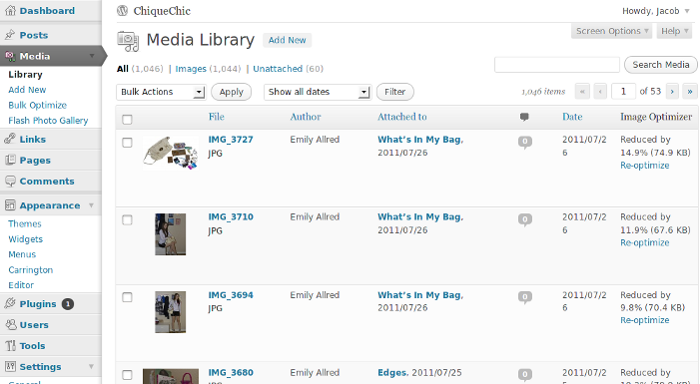700x384 pixels.
Task: Click the media search text field
Action: point(556,65)
